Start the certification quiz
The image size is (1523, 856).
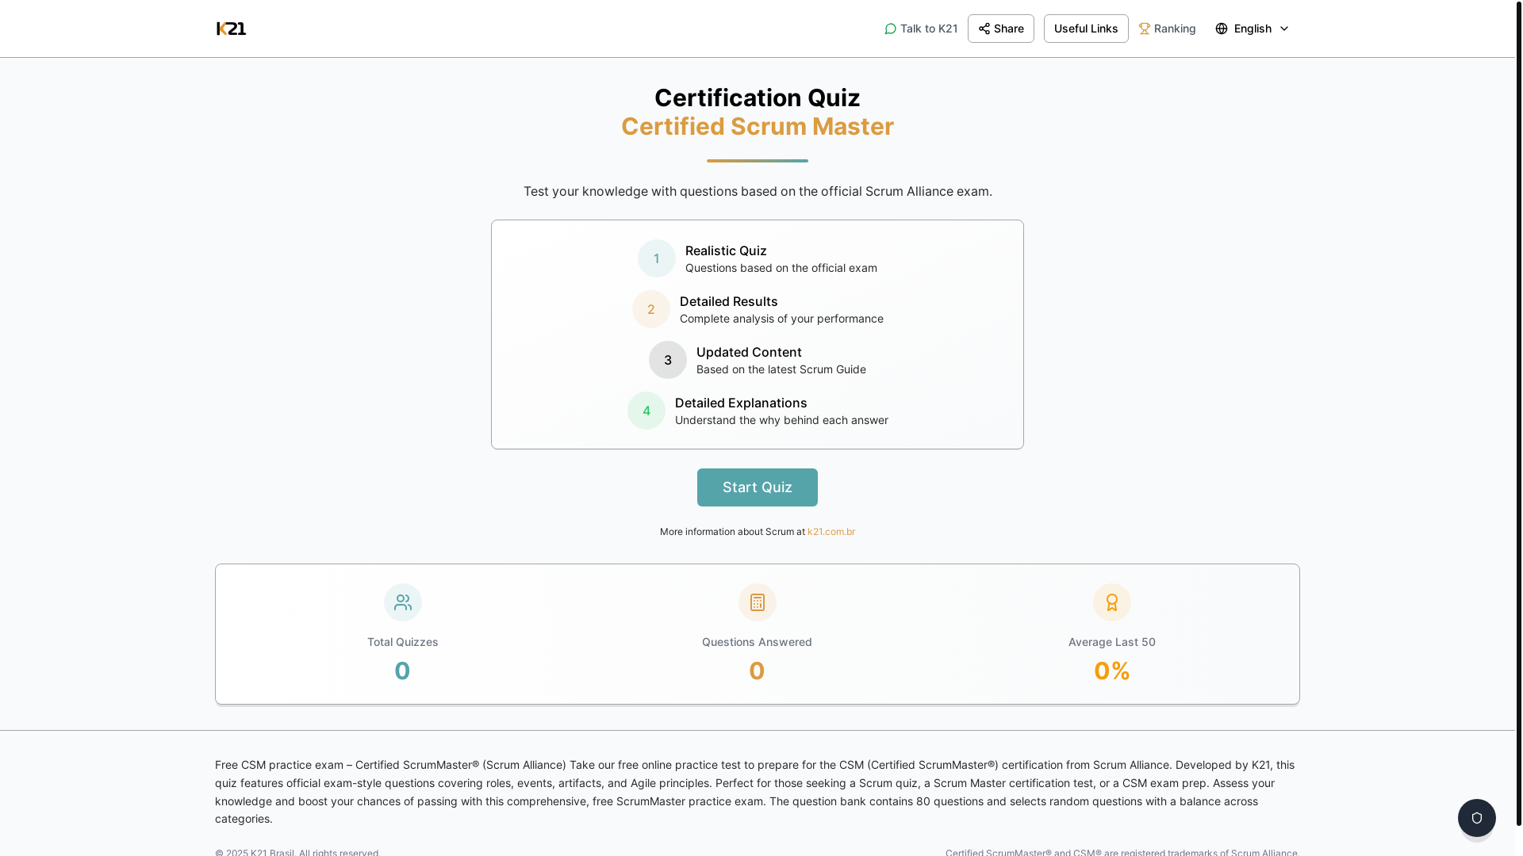[757, 487]
